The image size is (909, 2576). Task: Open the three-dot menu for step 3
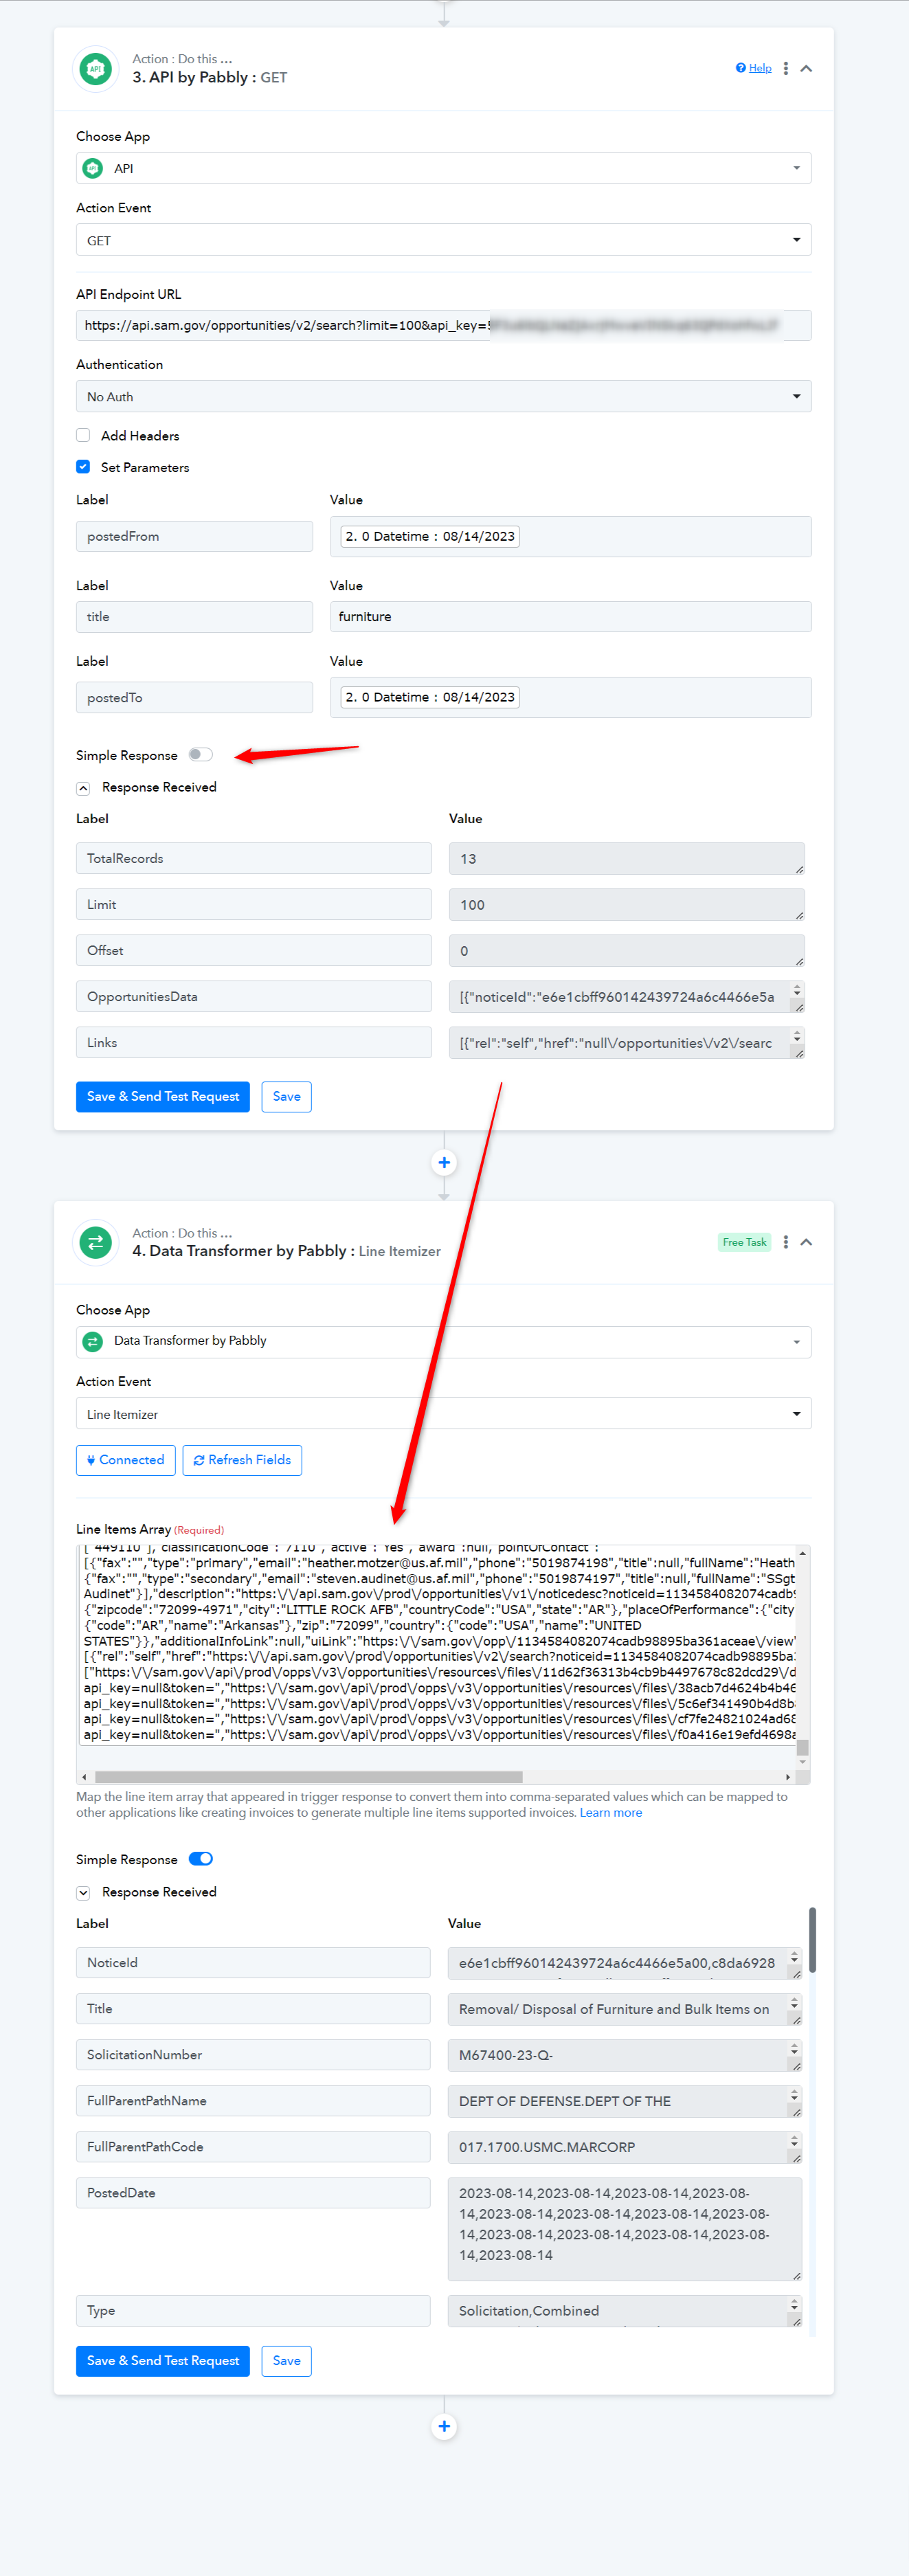(x=786, y=68)
